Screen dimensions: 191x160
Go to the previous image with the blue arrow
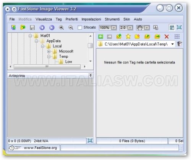pos(42,27)
